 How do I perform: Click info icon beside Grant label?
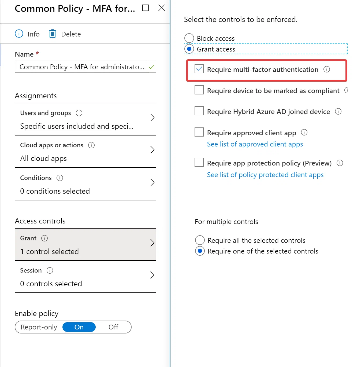(44, 238)
